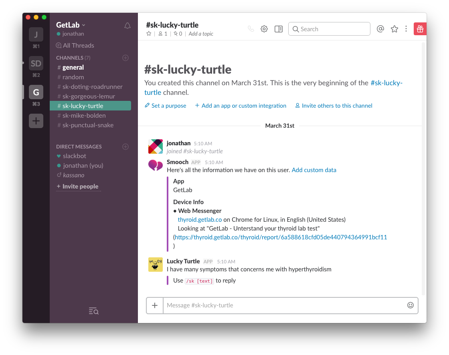
Task: Open attachment plus menu beside message box
Action: point(155,305)
